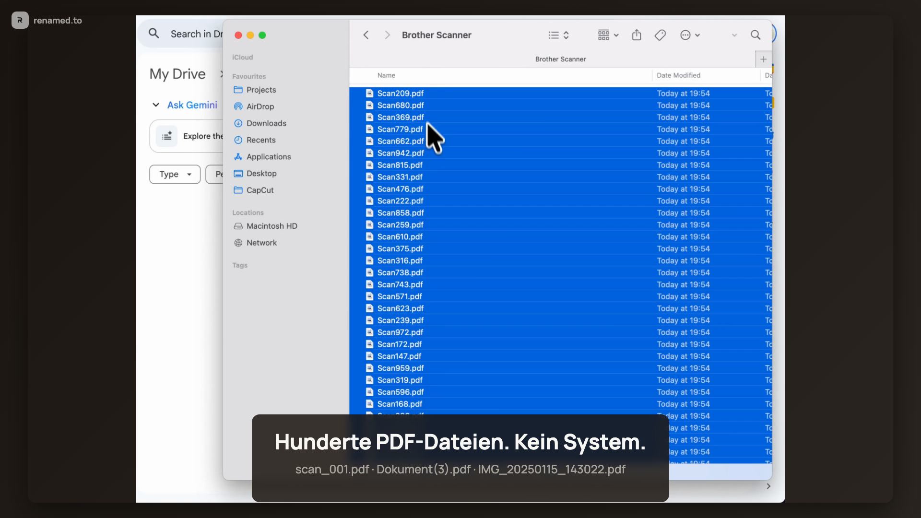This screenshot has width=921, height=518.
Task: Select the Brother Scanner tab
Action: point(560,59)
